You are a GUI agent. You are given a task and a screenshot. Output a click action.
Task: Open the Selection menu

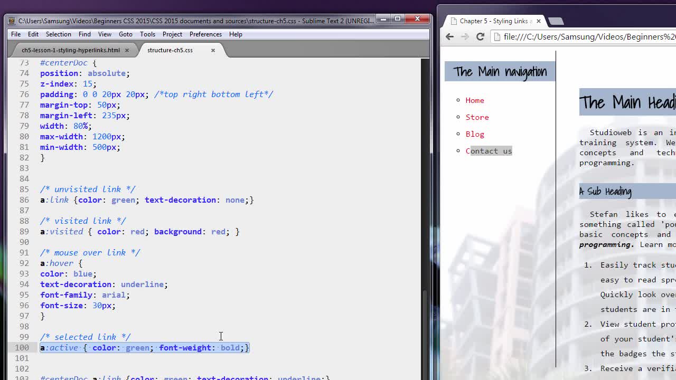click(58, 34)
